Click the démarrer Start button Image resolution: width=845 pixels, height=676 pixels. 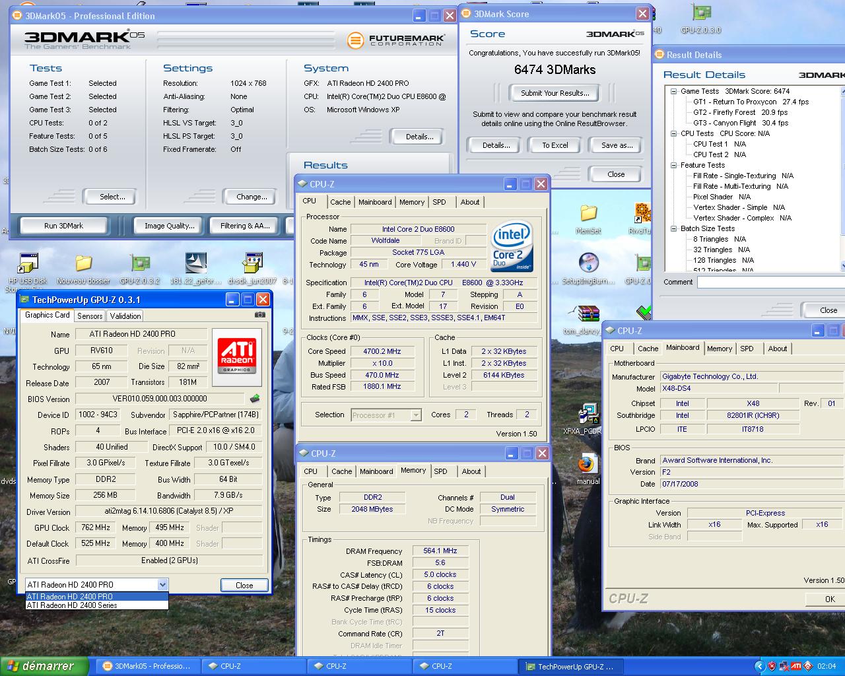(x=44, y=666)
